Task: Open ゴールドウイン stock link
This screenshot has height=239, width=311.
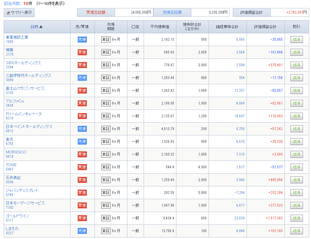Action: (17, 216)
